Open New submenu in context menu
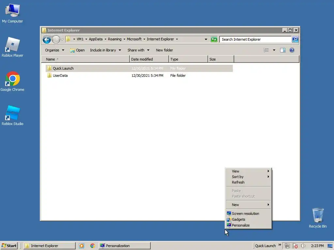Screen dimensions: 334x250 [249, 205]
